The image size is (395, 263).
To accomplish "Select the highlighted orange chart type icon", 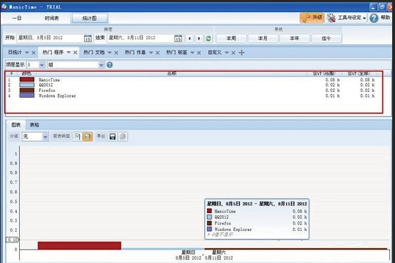I will [88, 136].
